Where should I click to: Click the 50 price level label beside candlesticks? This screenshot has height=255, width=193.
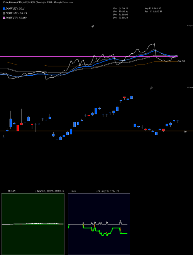[x=185, y=132]
